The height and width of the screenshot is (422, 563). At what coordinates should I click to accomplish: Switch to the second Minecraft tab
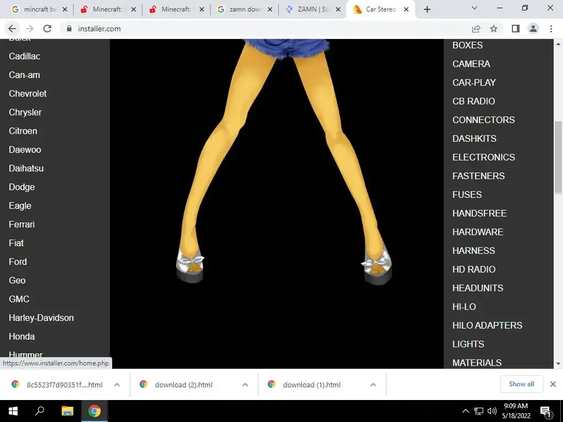pos(176,10)
